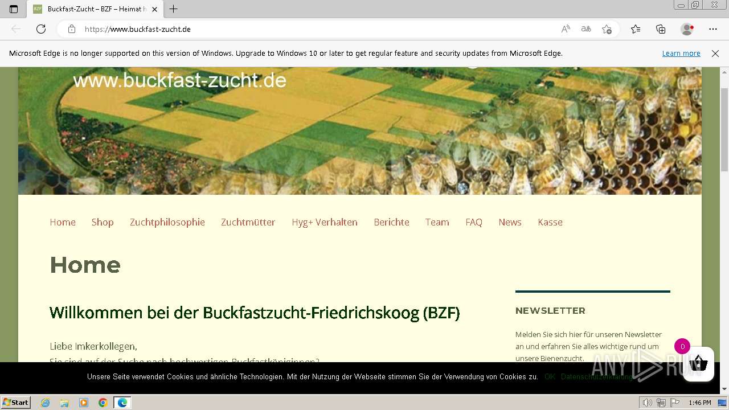Open the volume tray icon
This screenshot has height=410, width=729.
click(x=648, y=403)
